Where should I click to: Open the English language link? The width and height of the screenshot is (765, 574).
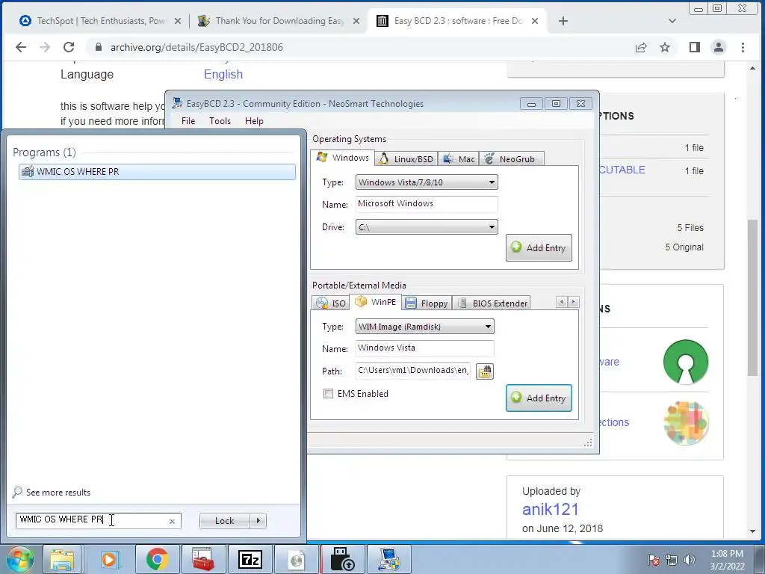coord(223,74)
